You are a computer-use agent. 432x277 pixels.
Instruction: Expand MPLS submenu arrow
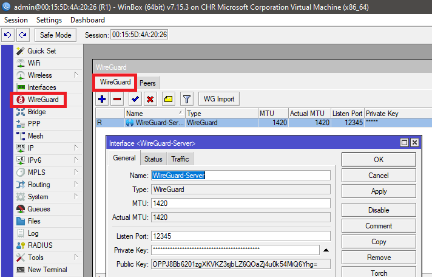point(76,172)
